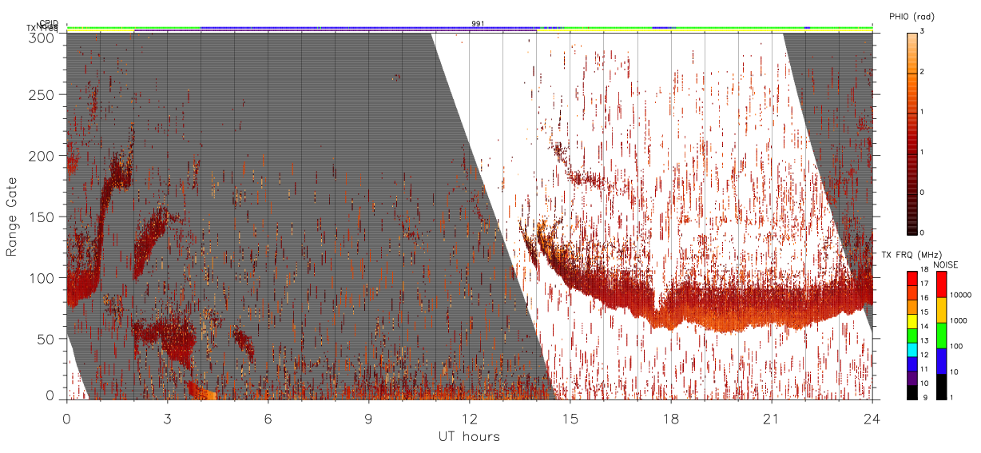Viewport: 981px width, 453px height.
Task: Click the '13' label on TX FRQ legend
Action: pyautogui.click(x=924, y=340)
